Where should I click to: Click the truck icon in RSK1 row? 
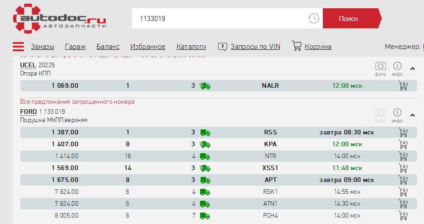pyautogui.click(x=205, y=192)
